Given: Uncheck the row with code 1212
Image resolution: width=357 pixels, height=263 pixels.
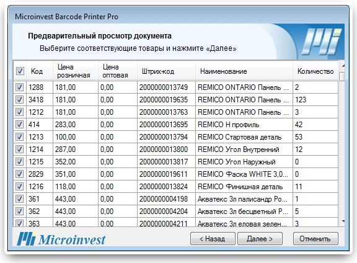Looking at the screenshot, I should click(20, 112).
